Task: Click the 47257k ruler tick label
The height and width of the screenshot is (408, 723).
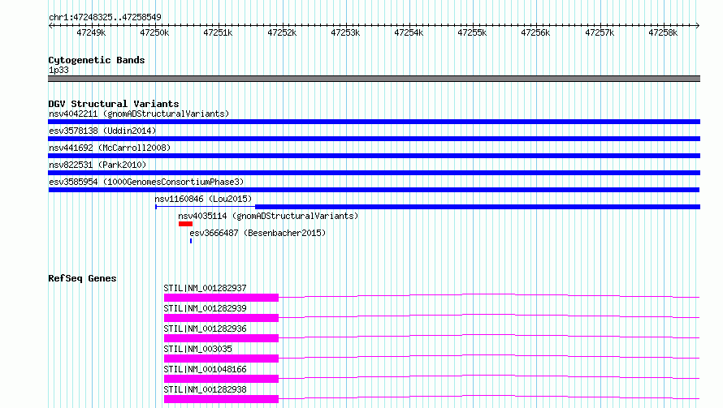Action: pos(600,32)
